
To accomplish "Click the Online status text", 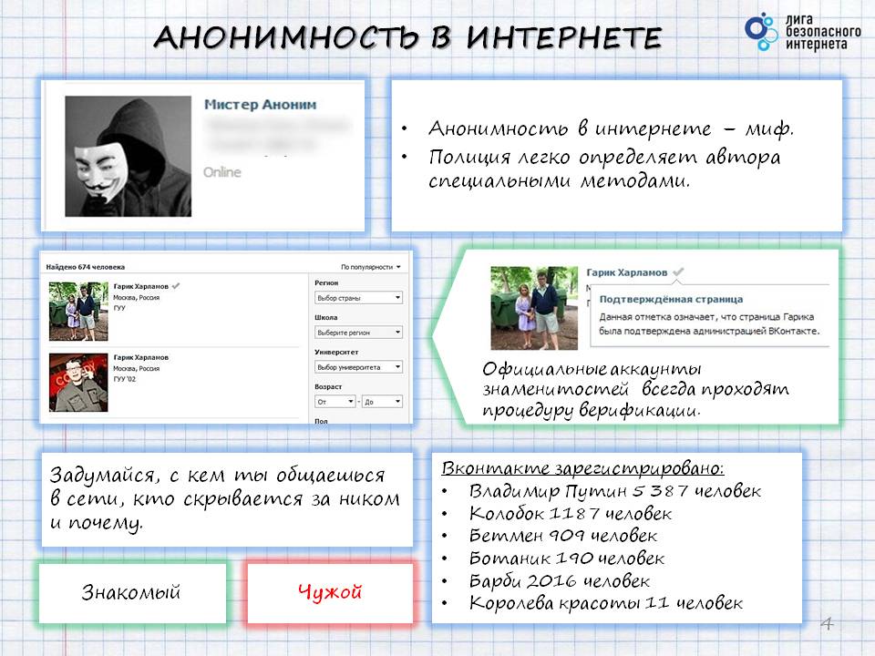I will tap(222, 172).
